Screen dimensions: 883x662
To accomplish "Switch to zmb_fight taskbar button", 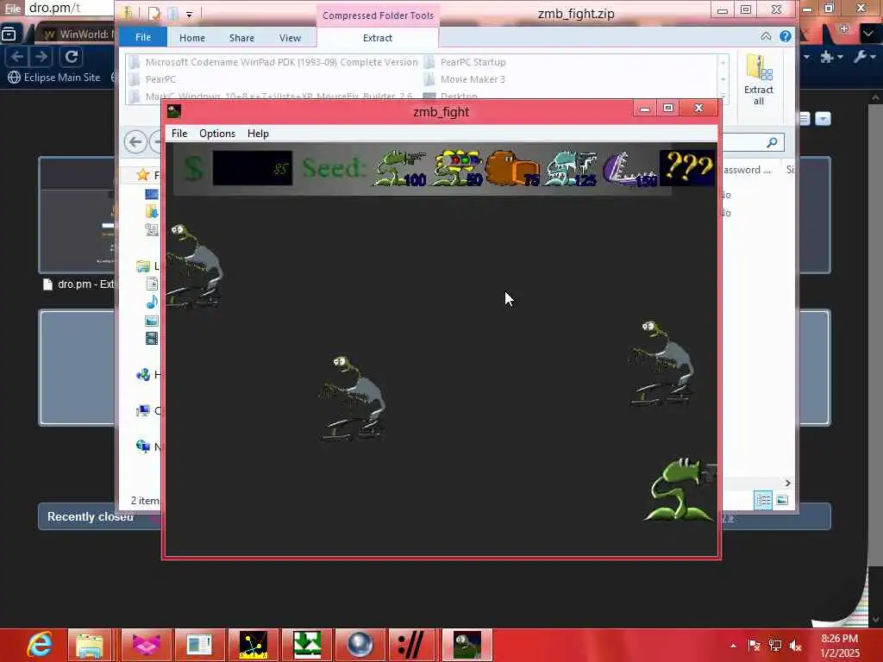I will pyautogui.click(x=467, y=645).
